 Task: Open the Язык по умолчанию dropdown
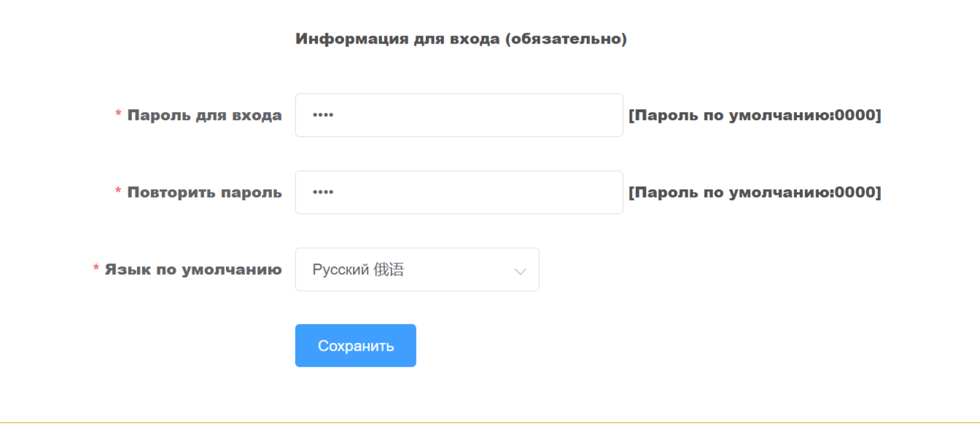(417, 269)
